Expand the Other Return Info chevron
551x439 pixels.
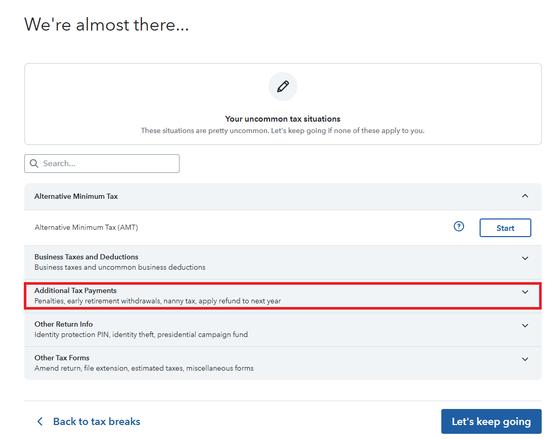[525, 326]
